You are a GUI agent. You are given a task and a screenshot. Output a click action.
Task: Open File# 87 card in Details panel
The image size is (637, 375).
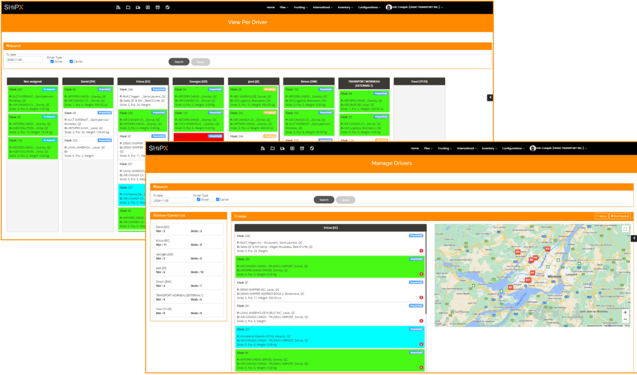pos(330,290)
